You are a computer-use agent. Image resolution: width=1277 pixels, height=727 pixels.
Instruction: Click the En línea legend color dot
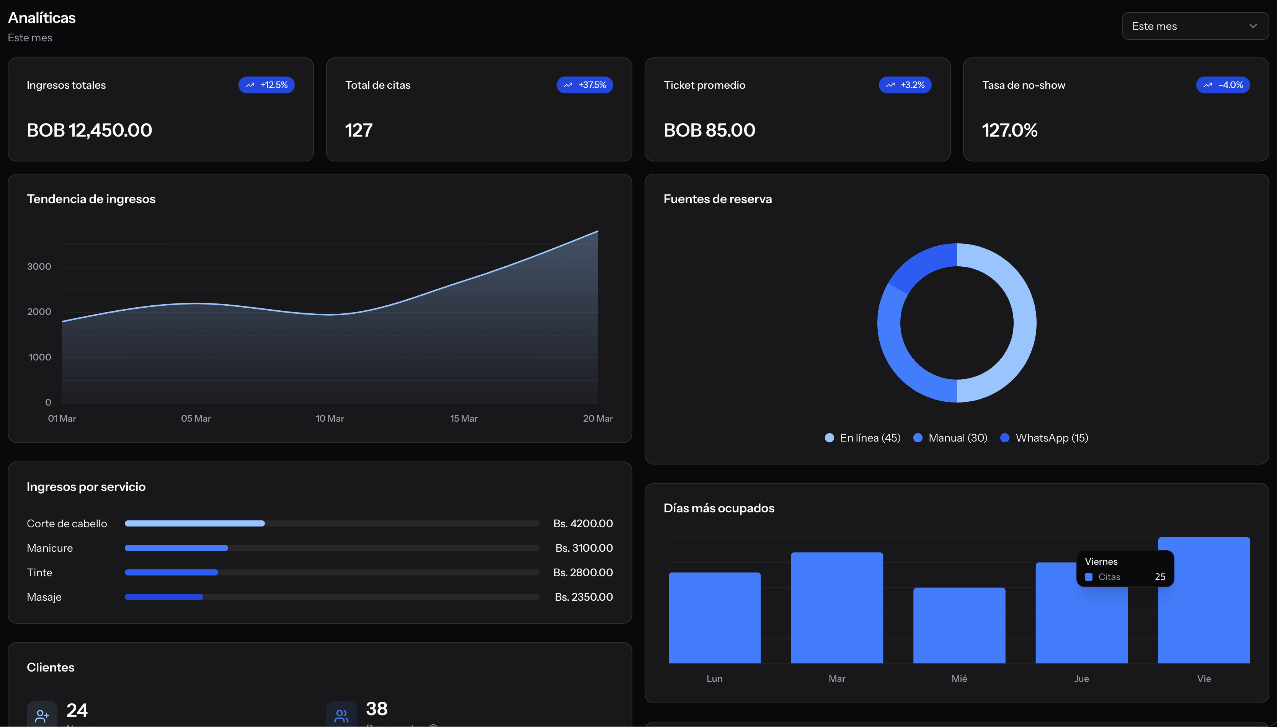pos(829,437)
